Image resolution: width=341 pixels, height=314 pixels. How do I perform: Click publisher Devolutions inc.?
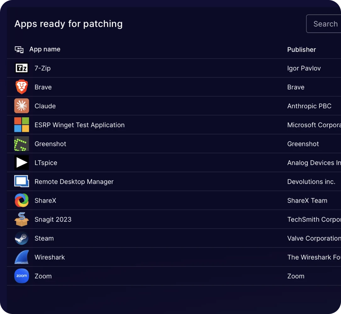311,182
